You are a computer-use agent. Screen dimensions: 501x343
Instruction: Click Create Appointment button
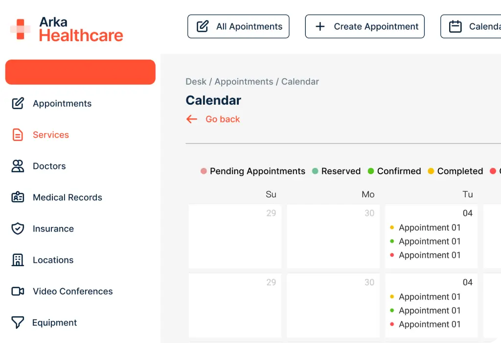365,26
